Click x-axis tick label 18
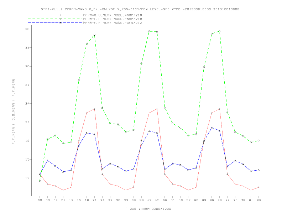Screen dimensions: 282x218 pyautogui.click(x=87, y=200)
